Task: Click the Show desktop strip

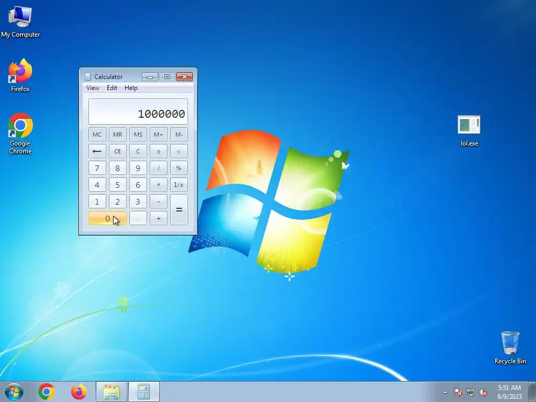Action: pyautogui.click(x=532, y=392)
